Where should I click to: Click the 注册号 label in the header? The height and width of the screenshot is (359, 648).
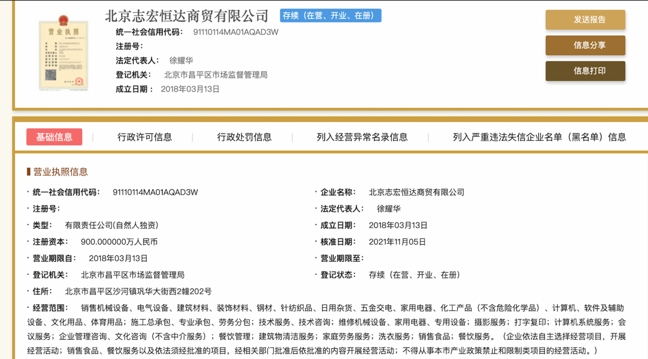click(x=129, y=47)
